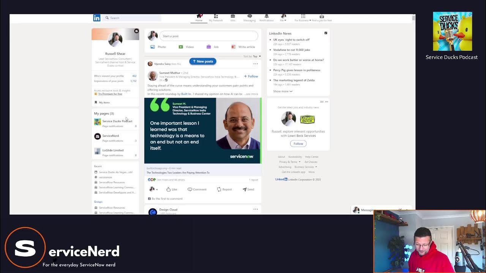Click into the Search field
Screen dimensions: 486x273
[x=132, y=18]
